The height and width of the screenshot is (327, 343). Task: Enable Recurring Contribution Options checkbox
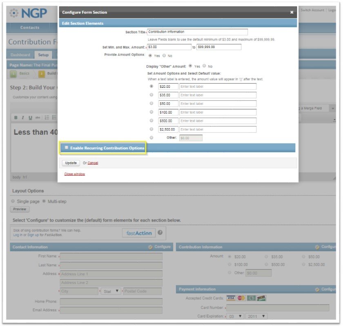tap(67, 147)
